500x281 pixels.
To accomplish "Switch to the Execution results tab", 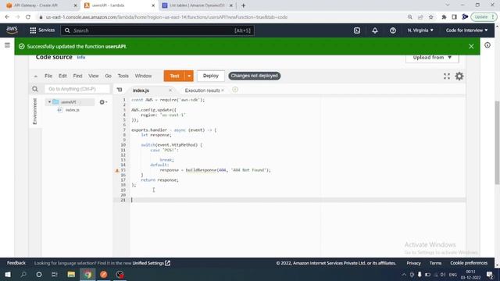I will [202, 91].
